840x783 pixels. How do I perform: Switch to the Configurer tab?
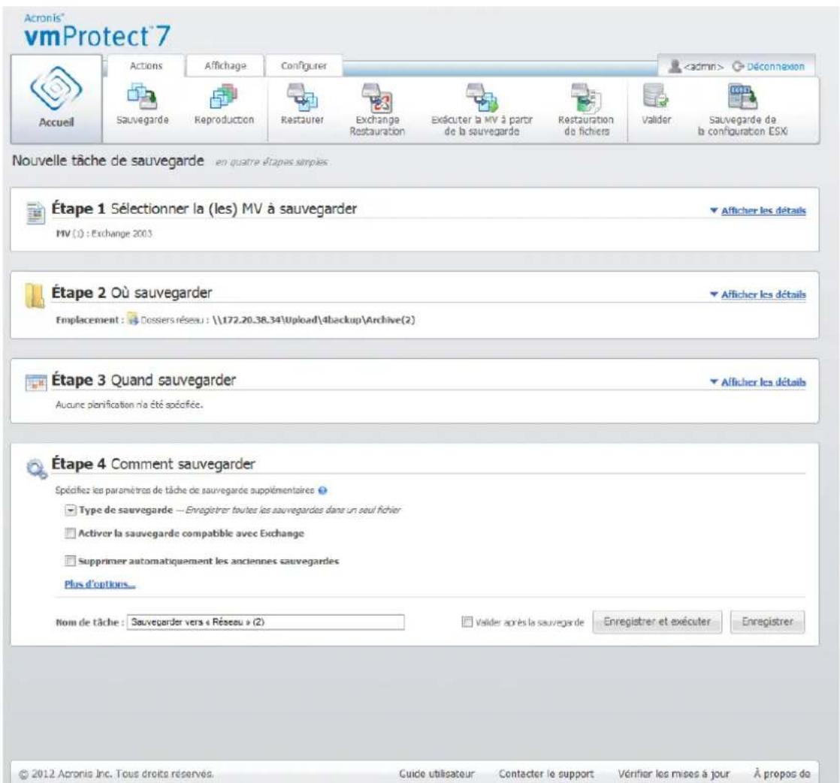[304, 66]
